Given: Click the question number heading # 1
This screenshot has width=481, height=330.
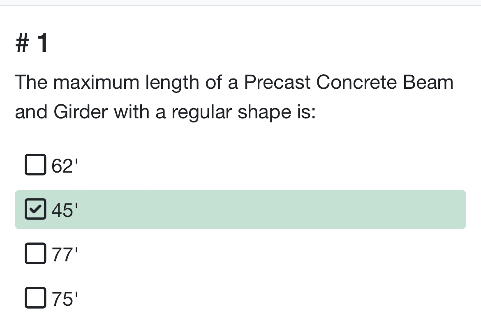Looking at the screenshot, I should pyautogui.click(x=31, y=42).
